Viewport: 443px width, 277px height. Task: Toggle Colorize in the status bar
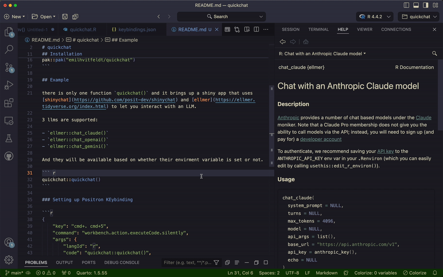415,273
